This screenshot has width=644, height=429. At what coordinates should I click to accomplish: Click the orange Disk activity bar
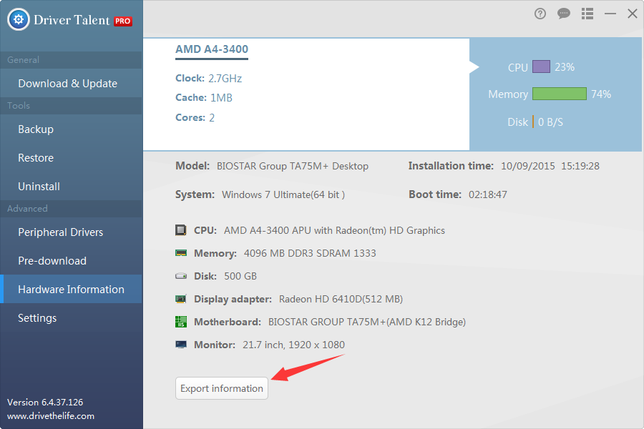tap(533, 122)
